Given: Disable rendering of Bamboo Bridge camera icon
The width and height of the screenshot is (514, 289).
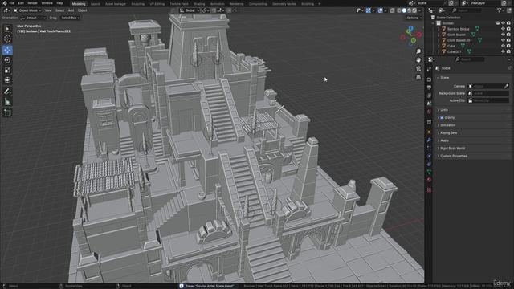Looking at the screenshot, I should (508, 29).
